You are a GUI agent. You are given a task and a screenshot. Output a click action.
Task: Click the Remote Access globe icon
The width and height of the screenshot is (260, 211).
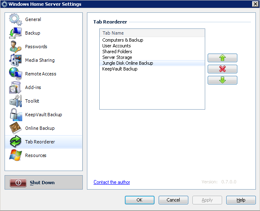tap(15, 74)
